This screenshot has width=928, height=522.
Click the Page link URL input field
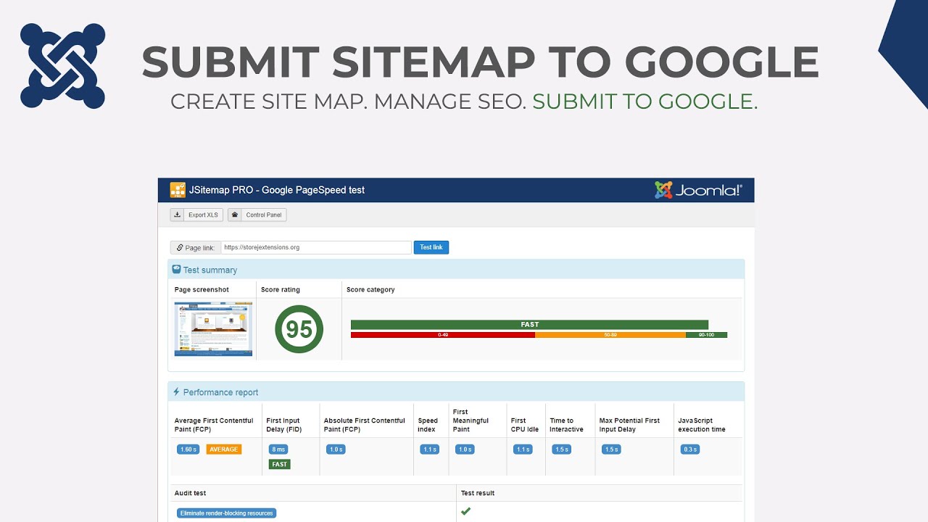pos(316,247)
